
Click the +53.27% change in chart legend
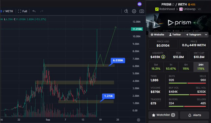[x=40, y=19]
